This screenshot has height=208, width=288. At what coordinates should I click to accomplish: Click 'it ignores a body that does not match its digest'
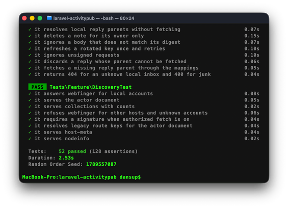pos(107,42)
